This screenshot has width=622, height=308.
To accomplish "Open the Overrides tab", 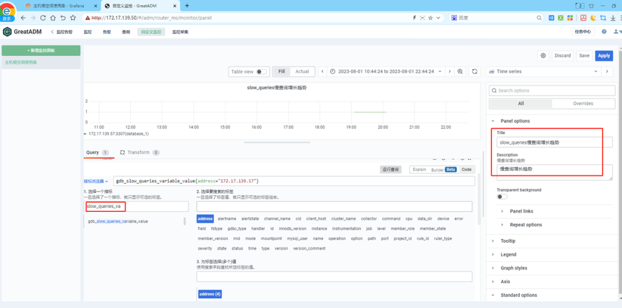I will 582,104.
